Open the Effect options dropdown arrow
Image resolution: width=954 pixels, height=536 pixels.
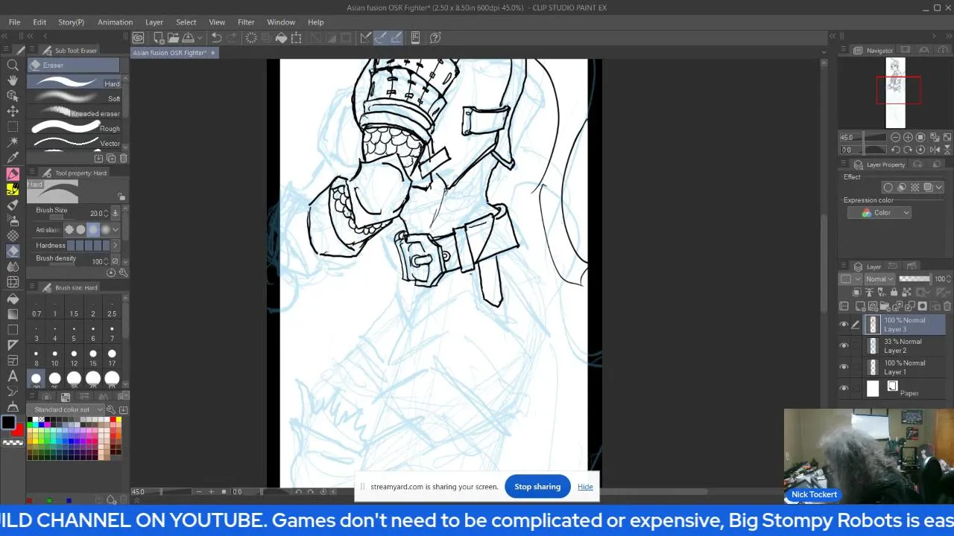click(938, 188)
